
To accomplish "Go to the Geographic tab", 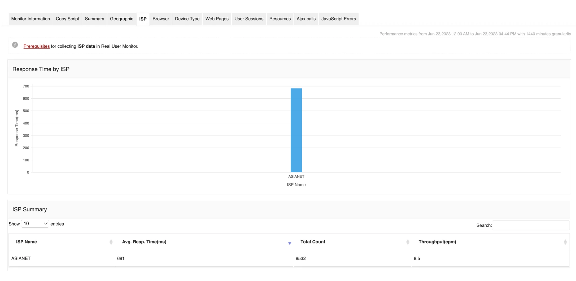I will 121,19.
